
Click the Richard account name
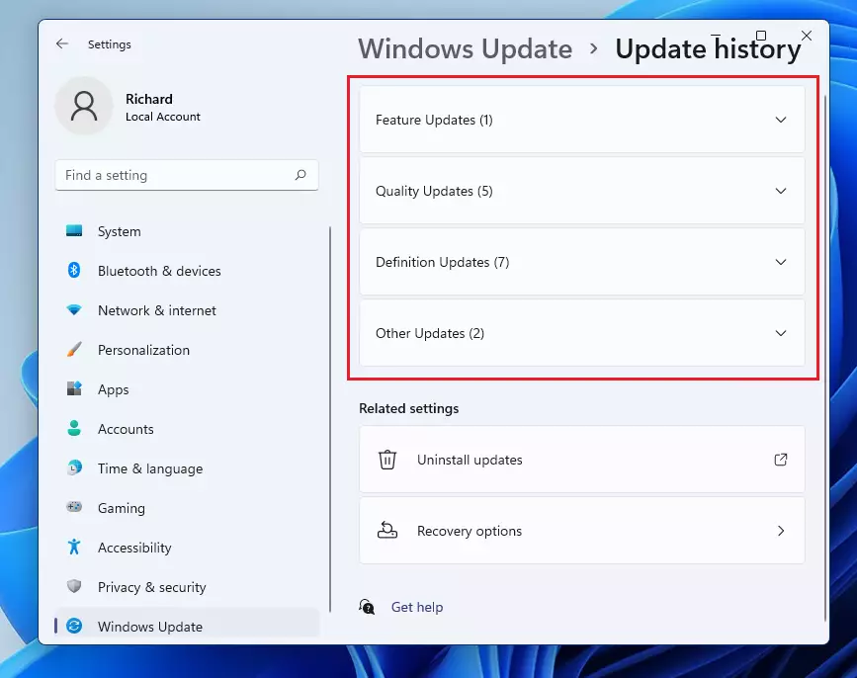pyautogui.click(x=148, y=99)
